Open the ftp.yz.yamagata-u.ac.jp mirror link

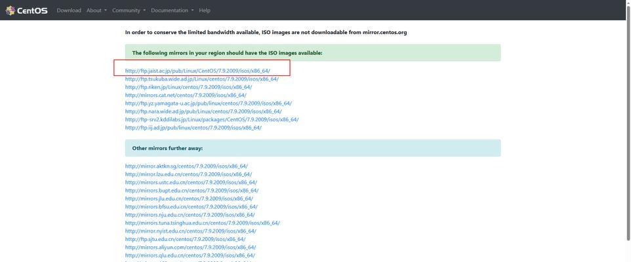(209, 103)
